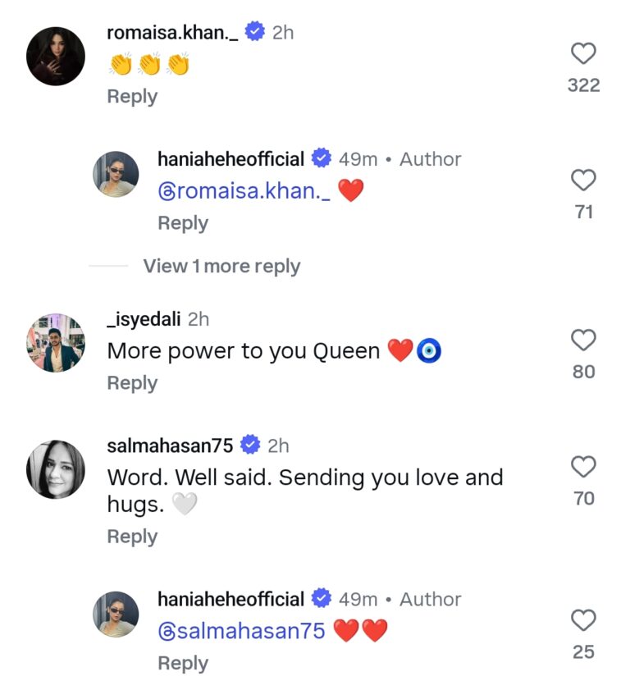Open haniaheheofficial avatar in last reply
630x690 pixels.
point(116,615)
